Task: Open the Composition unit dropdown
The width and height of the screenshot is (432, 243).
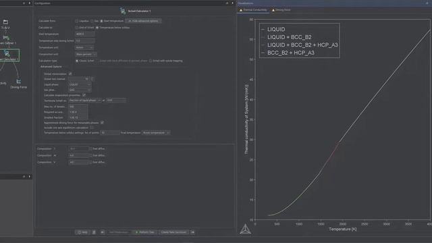Action: [86, 54]
